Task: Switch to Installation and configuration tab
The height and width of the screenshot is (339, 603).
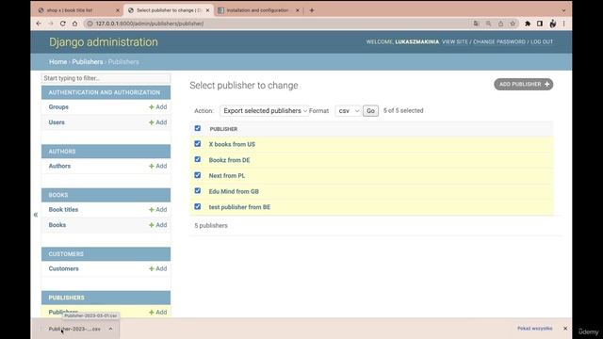Action: point(257,10)
